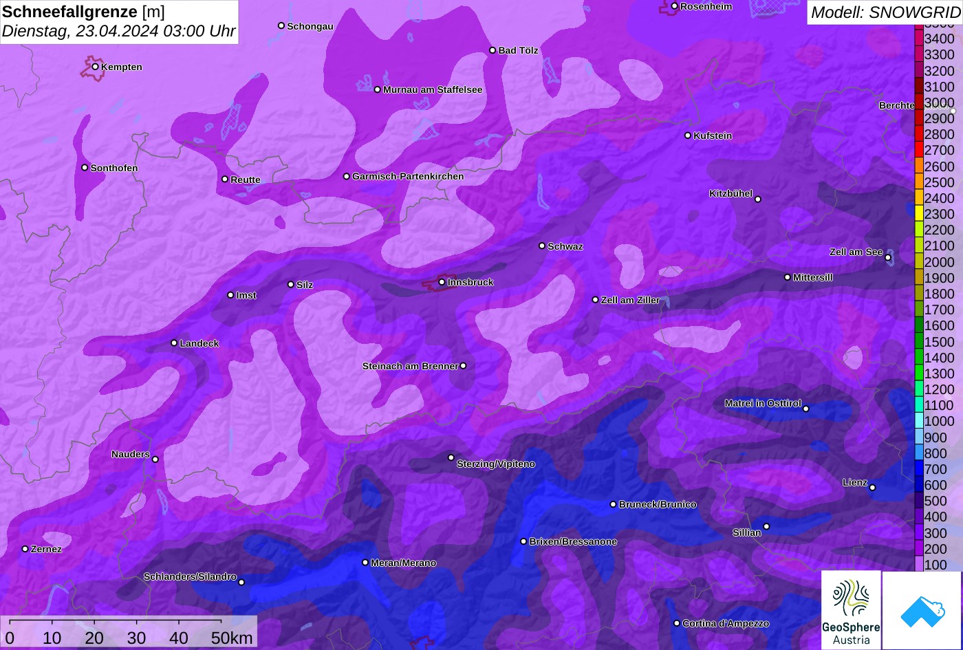Click the Kempten city marker dot

click(95, 67)
